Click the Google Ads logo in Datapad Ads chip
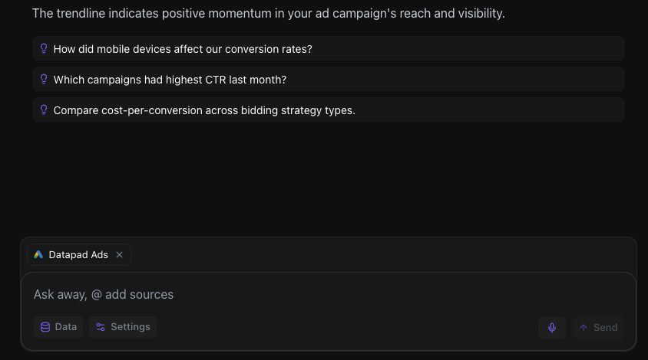Viewport: 648px width, 360px height. point(38,254)
